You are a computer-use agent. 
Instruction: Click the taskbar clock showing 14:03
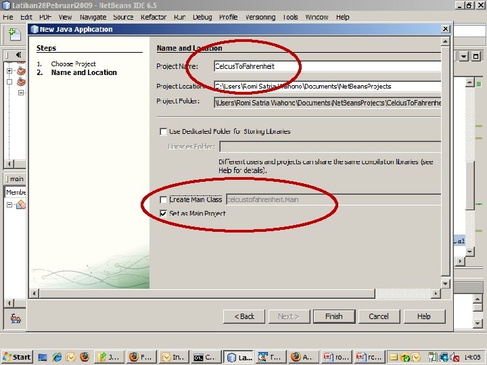tap(472, 358)
